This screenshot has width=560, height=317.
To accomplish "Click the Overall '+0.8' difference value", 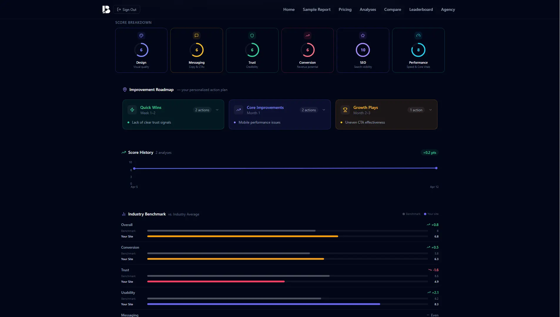I will [x=435, y=225].
